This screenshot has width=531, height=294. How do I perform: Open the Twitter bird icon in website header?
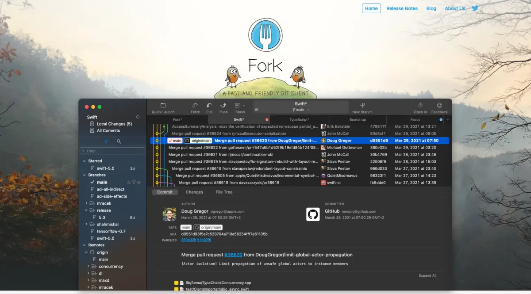click(475, 8)
